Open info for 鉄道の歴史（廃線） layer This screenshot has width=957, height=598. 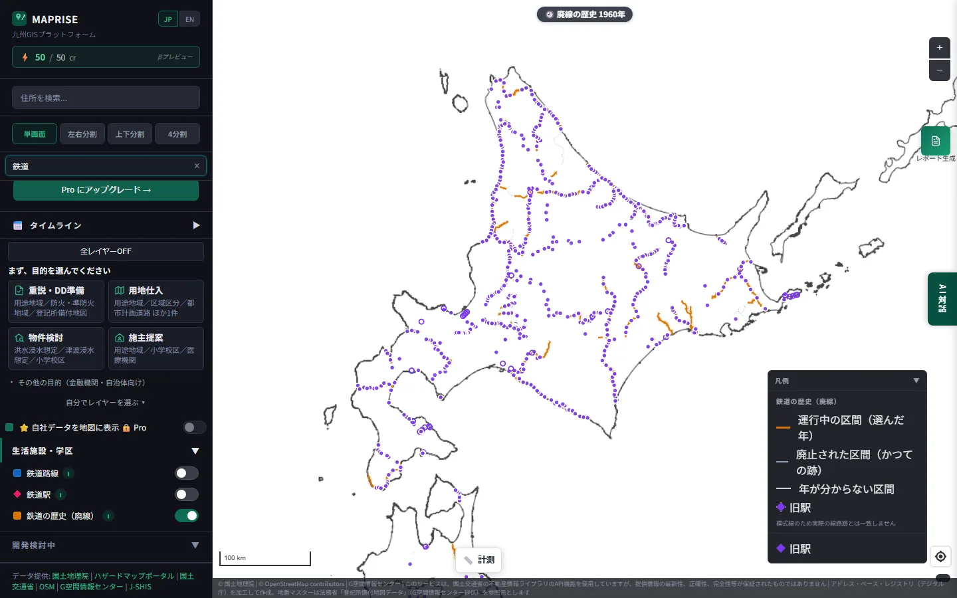(108, 516)
